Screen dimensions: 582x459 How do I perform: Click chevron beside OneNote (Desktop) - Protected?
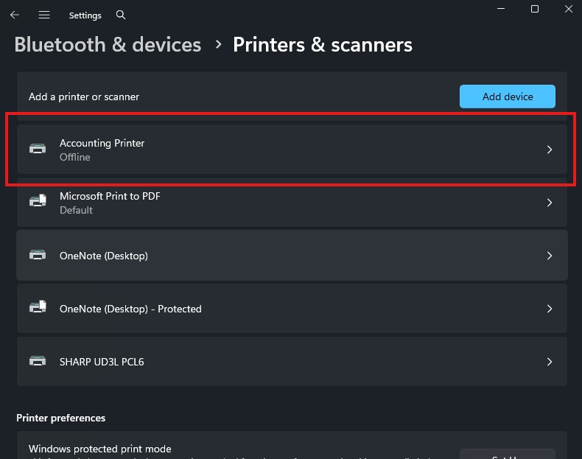[x=549, y=309]
